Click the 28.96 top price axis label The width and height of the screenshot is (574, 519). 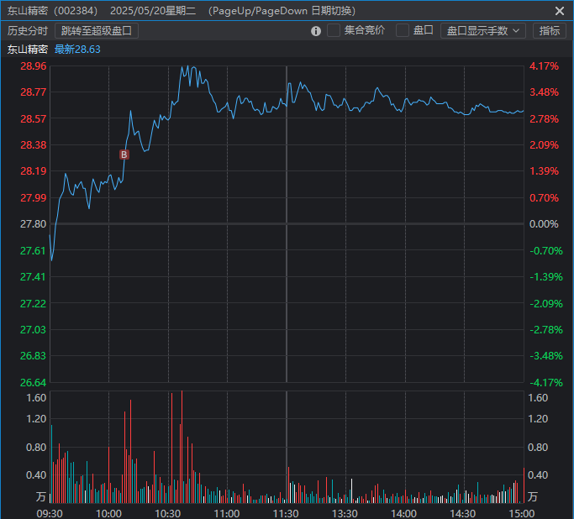(x=34, y=66)
